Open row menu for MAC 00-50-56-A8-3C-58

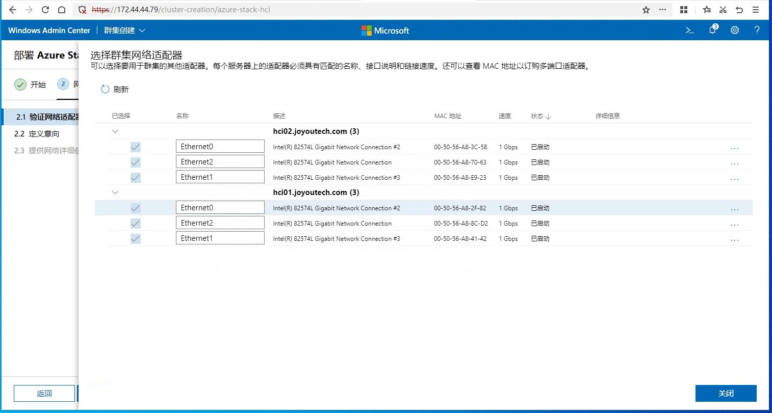click(x=735, y=148)
